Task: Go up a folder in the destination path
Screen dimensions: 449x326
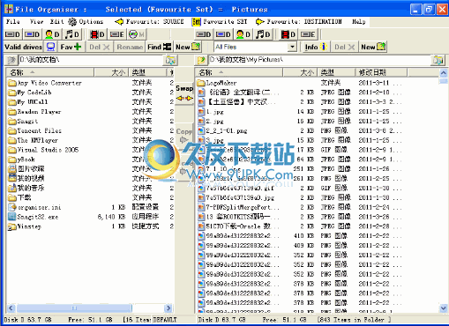Action: pos(201,60)
